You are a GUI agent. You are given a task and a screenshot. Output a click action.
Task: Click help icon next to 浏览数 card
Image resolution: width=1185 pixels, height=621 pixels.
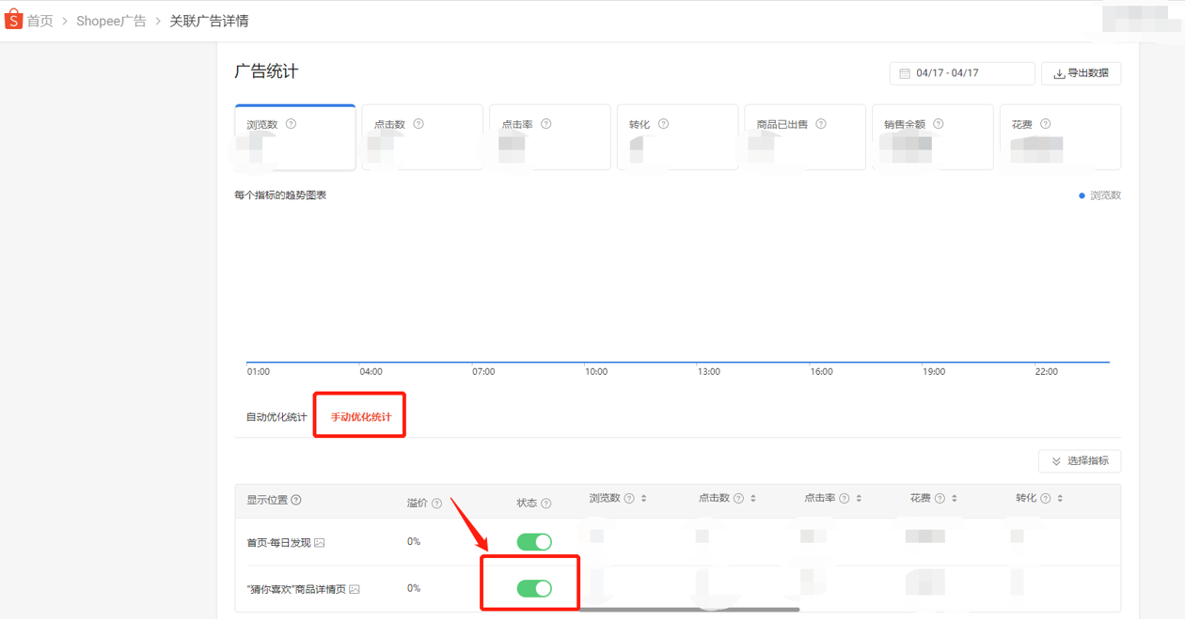291,124
